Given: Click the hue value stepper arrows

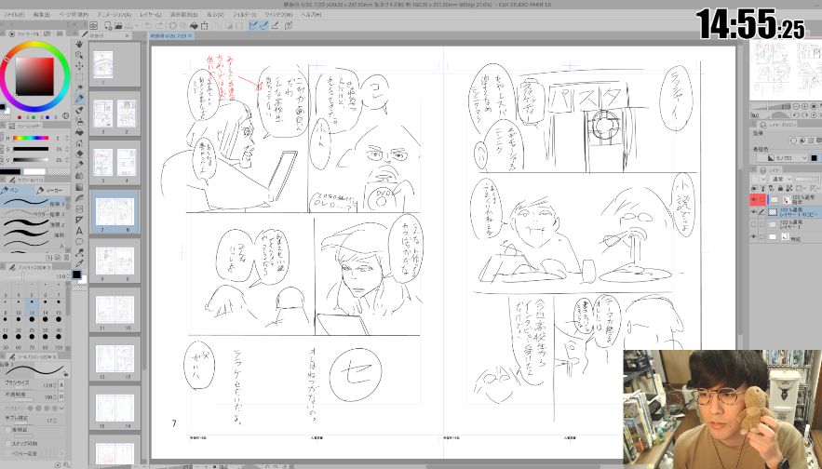Looking at the screenshot, I should tap(67, 138).
